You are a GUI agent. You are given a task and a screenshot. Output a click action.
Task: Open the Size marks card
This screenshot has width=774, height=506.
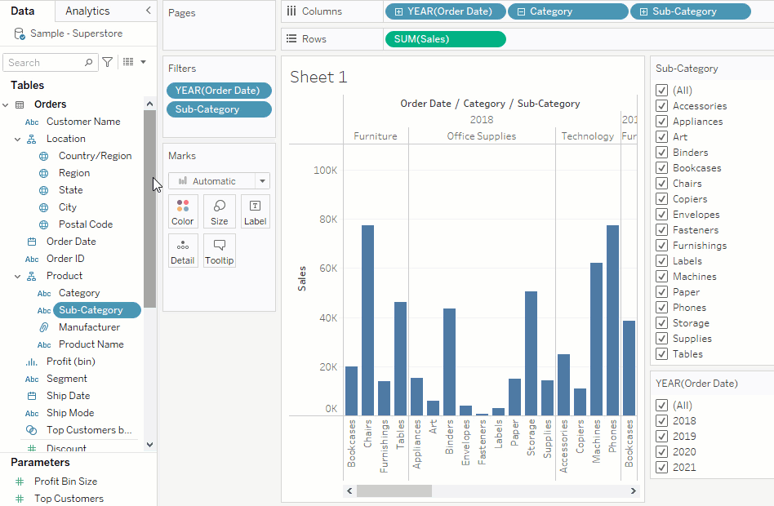(x=220, y=211)
